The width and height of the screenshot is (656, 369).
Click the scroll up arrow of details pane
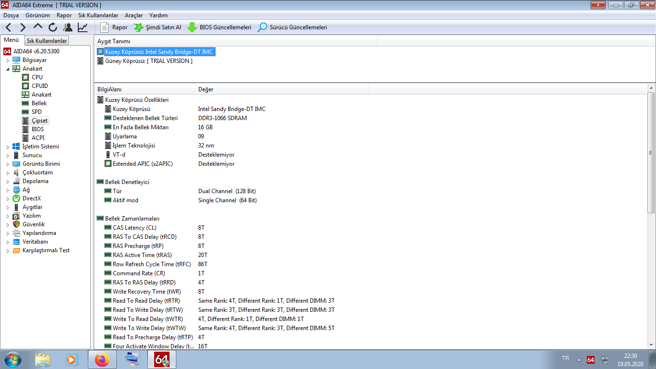pos(651,88)
